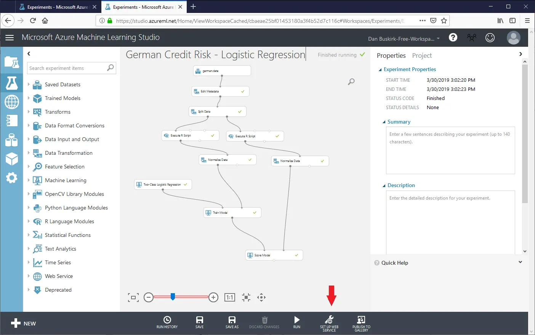Viewport: 535px width, 335px height.
Task: Select the Split Data module
Action: 218,111
